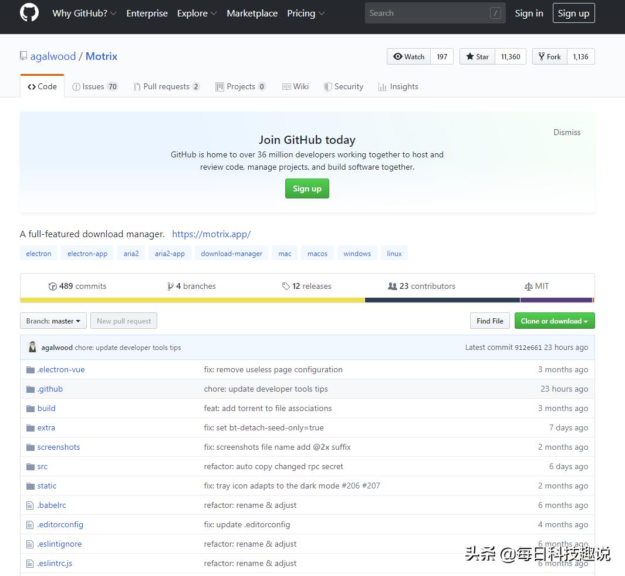Switch to the Issues tab

(x=94, y=87)
